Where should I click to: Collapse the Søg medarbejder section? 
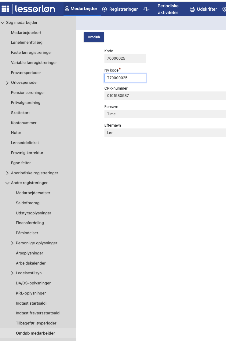(x=3, y=22)
